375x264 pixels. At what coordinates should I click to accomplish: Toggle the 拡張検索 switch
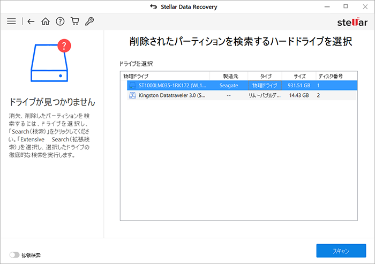[14, 255]
